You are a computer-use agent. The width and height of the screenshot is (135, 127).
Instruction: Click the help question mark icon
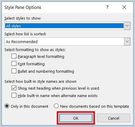[x=107, y=7]
